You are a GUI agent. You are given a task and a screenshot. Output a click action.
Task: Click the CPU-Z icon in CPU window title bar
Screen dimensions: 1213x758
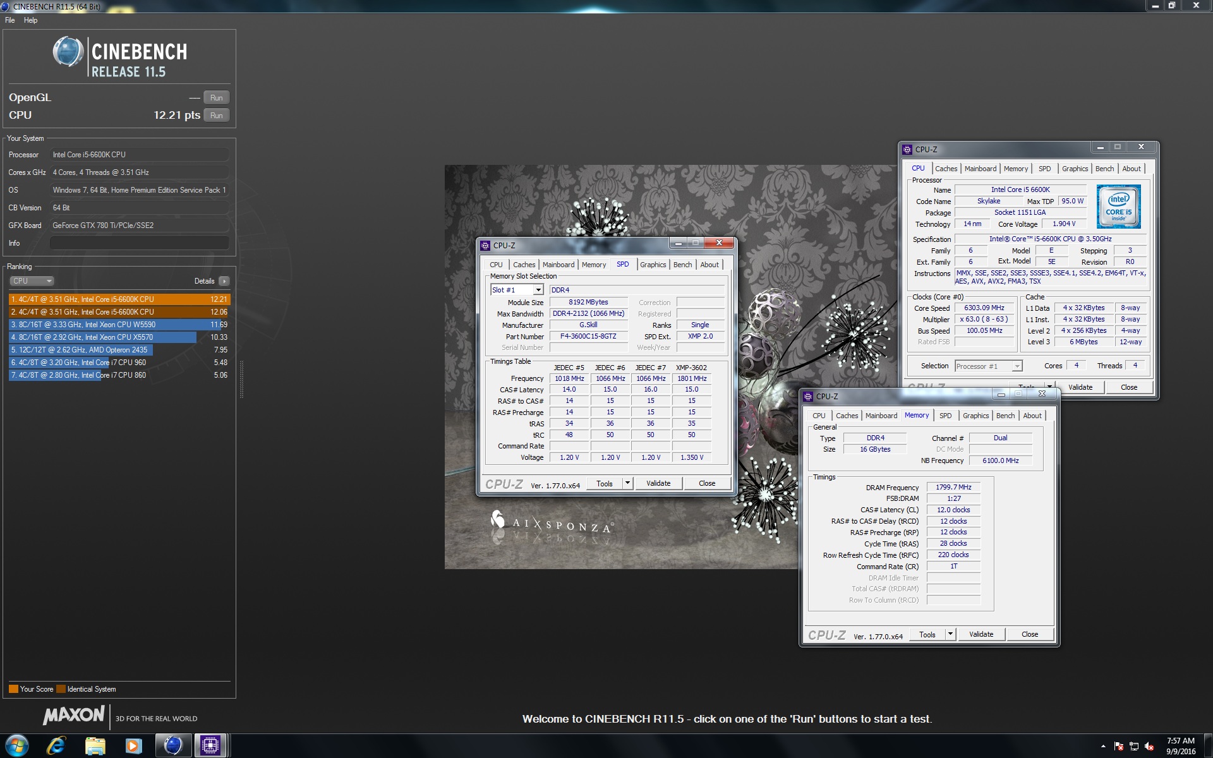point(907,150)
